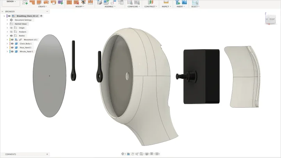The height and width of the screenshot is (158, 281).
Task: Click the Orbit navigation icon
Action: [123, 154]
